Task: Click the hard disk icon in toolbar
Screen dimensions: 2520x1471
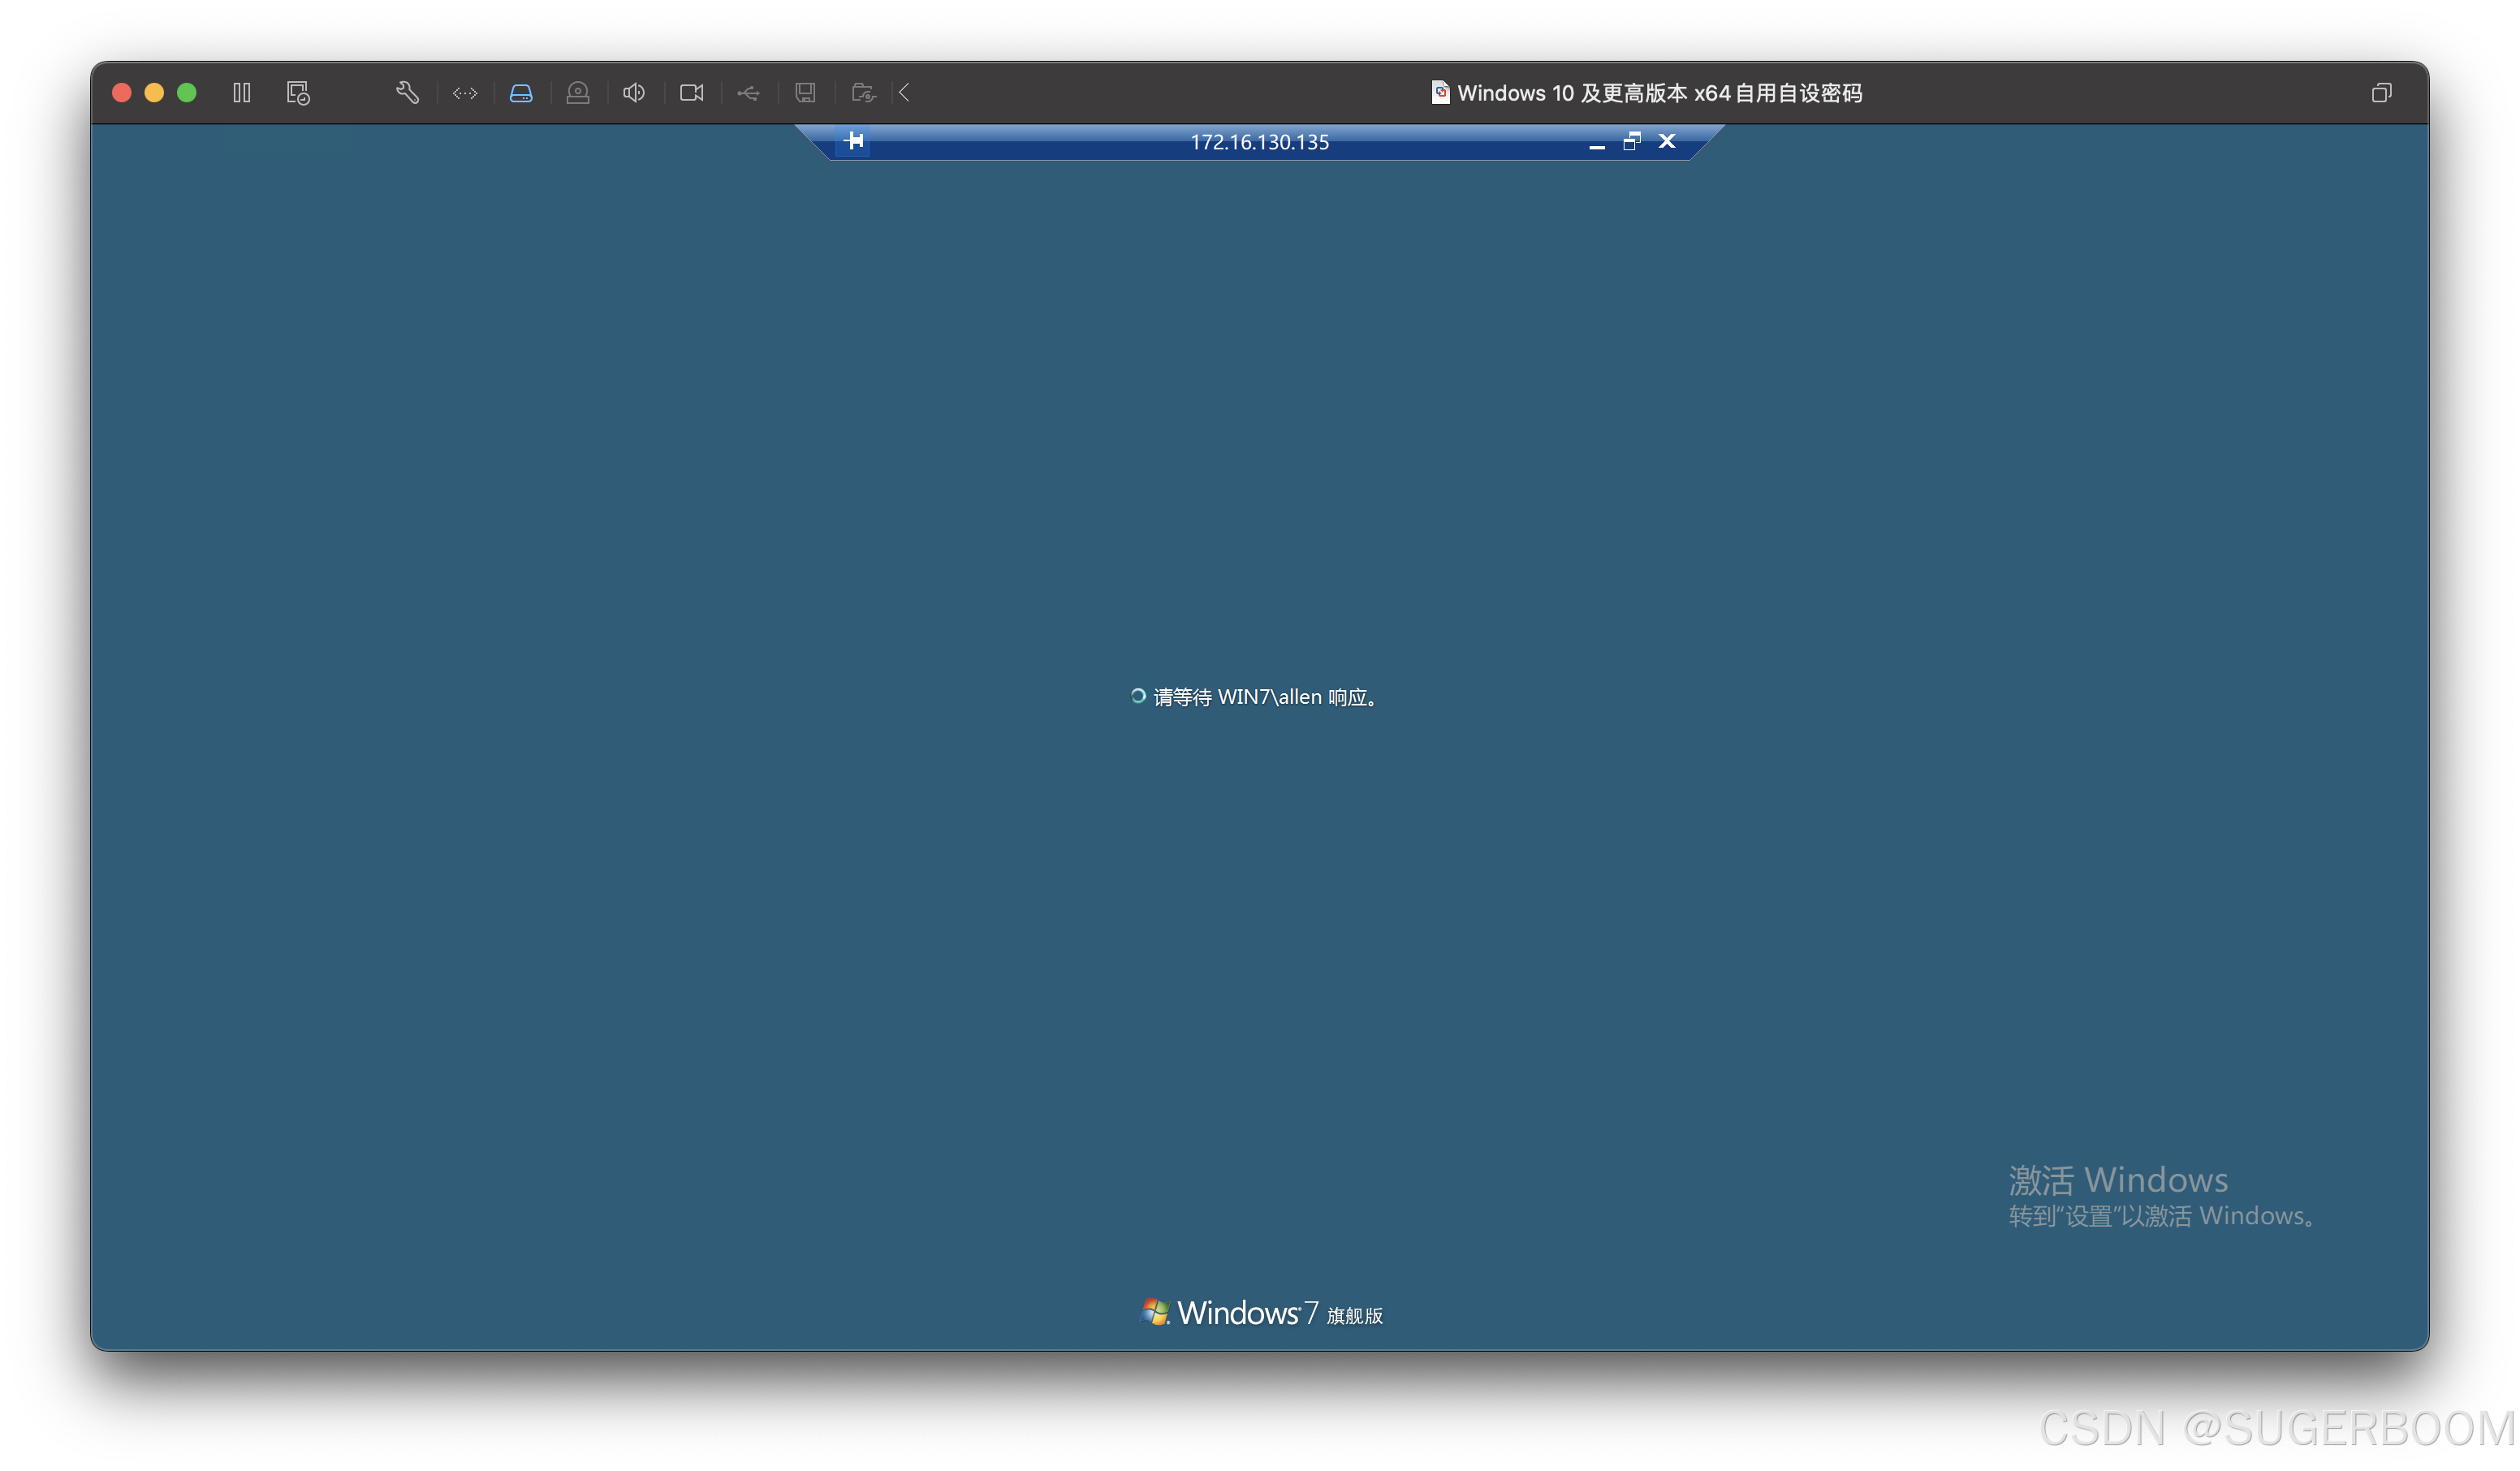Action: [x=521, y=93]
